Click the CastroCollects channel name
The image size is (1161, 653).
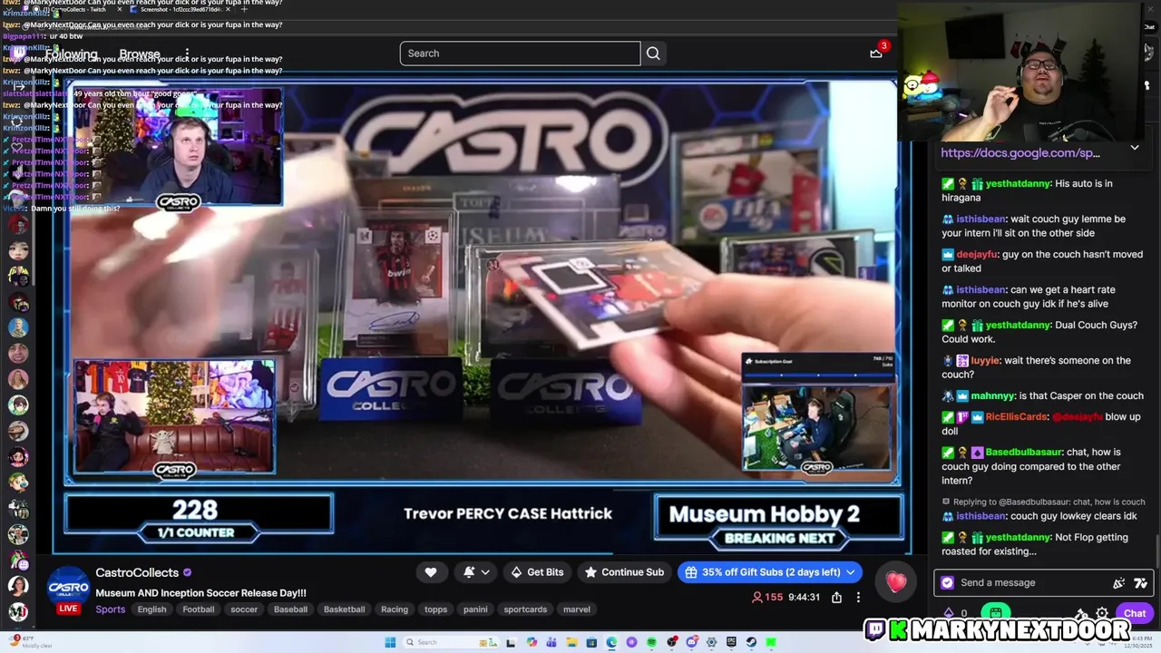click(x=137, y=573)
